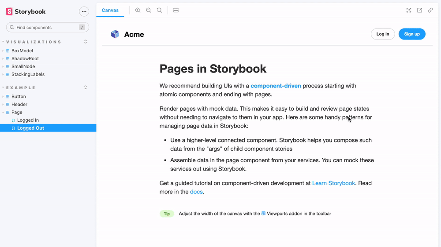
Task: Click the Log in button
Action: (x=383, y=34)
